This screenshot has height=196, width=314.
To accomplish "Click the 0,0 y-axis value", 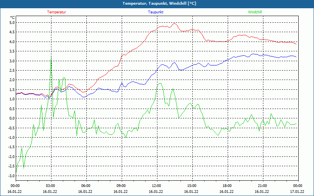I will pyautogui.click(x=13, y=118).
